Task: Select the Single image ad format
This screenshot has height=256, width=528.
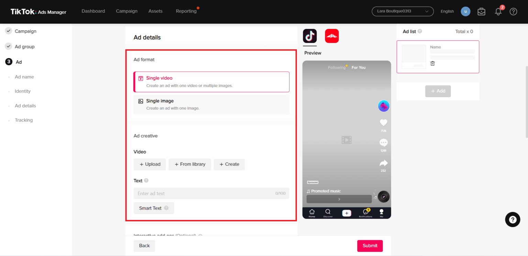Action: click(x=211, y=104)
